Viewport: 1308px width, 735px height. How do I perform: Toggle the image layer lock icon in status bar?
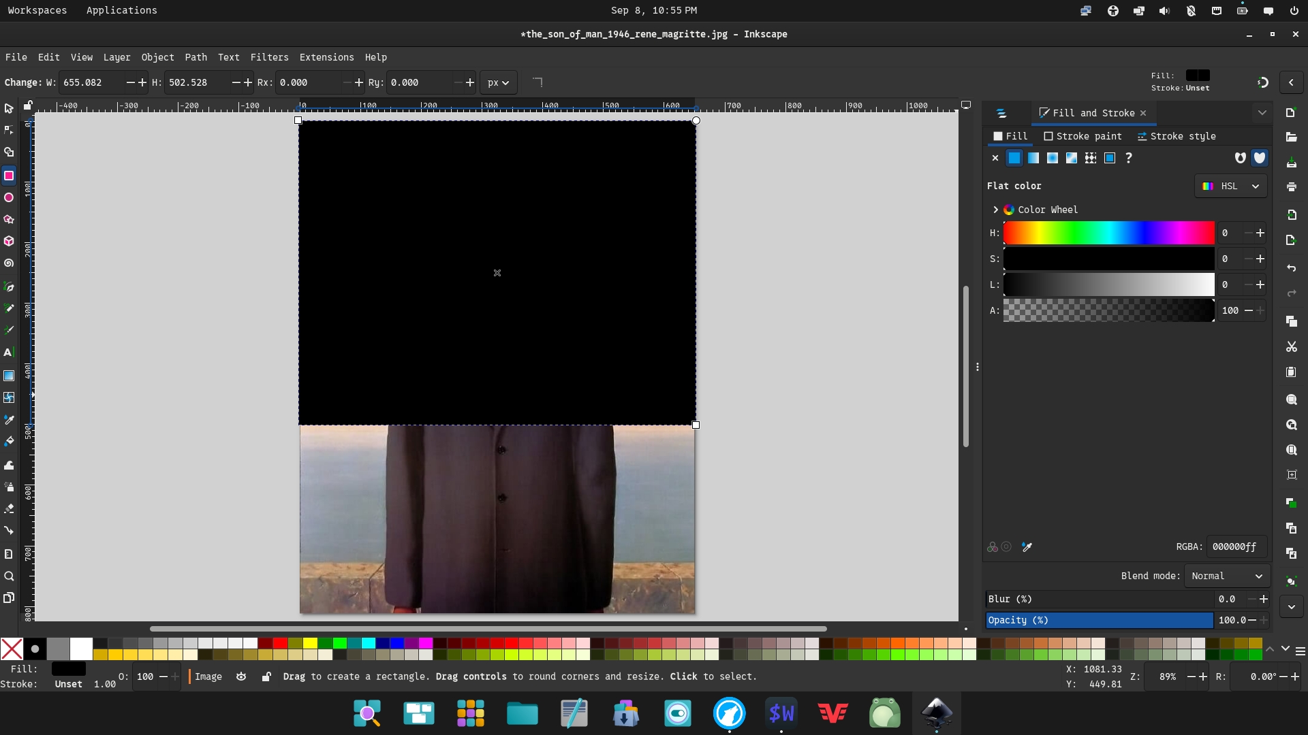click(x=266, y=676)
